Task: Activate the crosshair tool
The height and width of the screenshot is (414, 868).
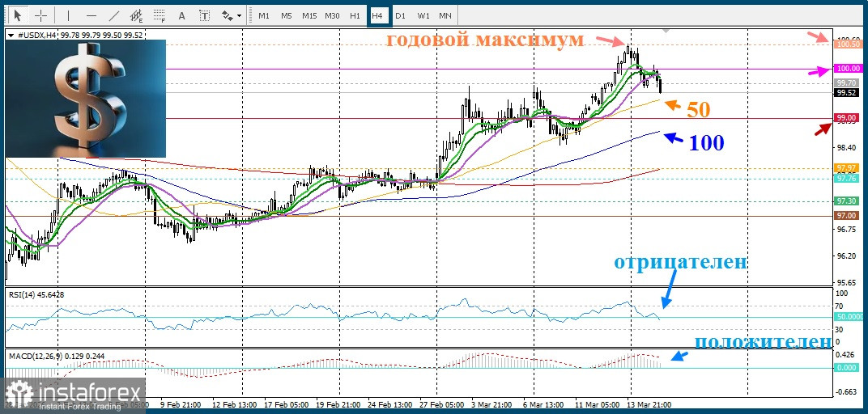Action: pos(40,15)
